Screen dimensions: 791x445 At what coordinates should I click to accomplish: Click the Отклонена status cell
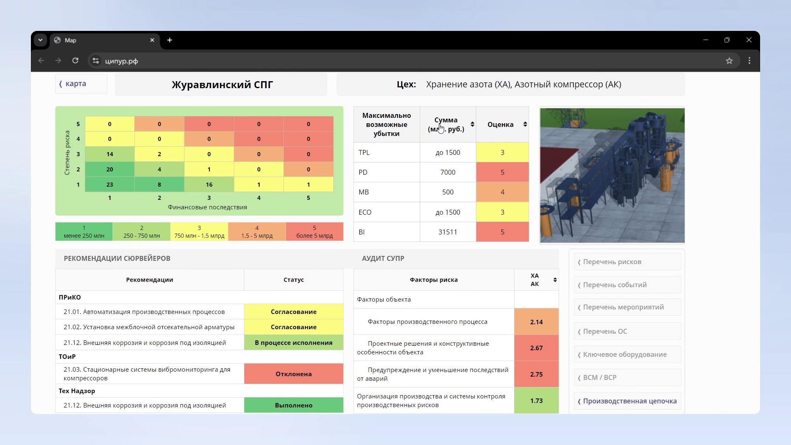coord(294,374)
